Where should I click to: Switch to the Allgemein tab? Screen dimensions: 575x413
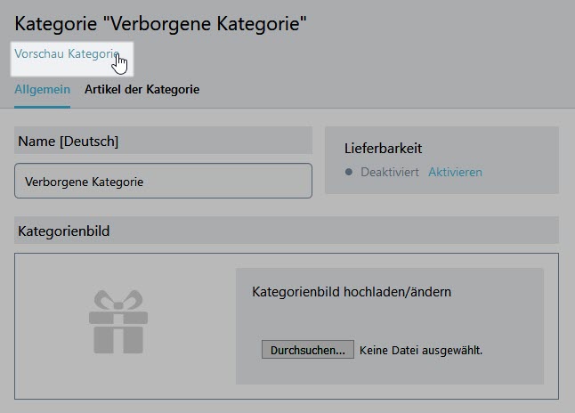click(42, 90)
